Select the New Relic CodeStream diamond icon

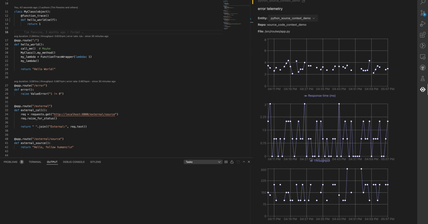pyautogui.click(x=423, y=90)
